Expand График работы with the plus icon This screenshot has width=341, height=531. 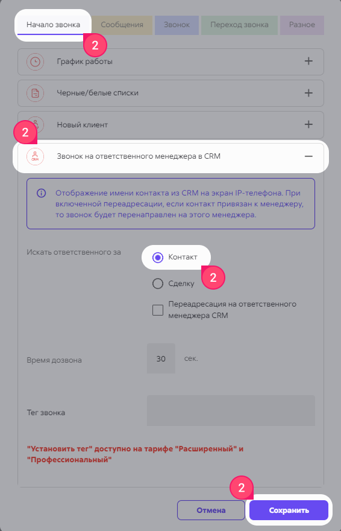pyautogui.click(x=308, y=62)
